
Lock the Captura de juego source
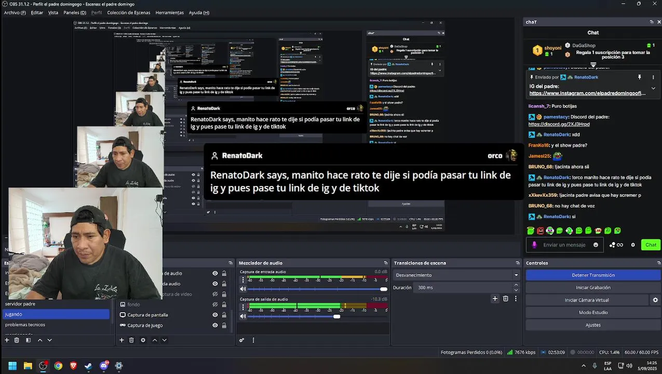coord(224,325)
